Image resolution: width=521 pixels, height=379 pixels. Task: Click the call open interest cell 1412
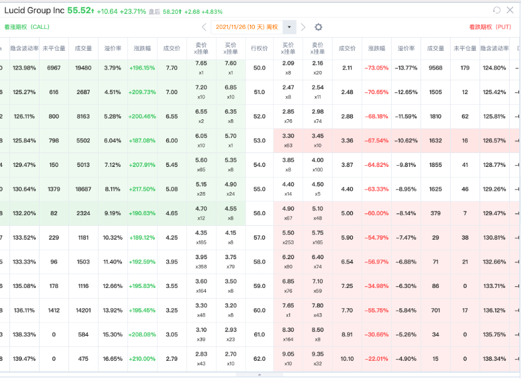[x=54, y=311]
